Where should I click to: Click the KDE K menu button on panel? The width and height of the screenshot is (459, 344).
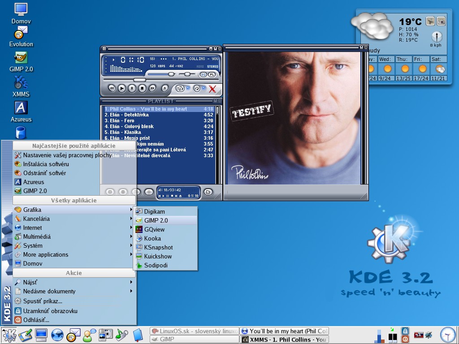(x=9, y=335)
